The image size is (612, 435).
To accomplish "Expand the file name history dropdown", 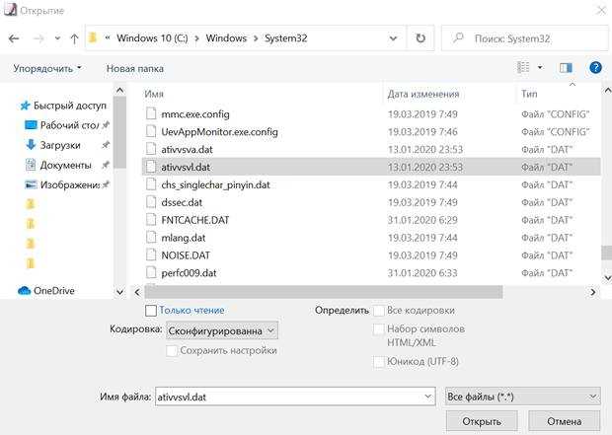I will pos(427,397).
